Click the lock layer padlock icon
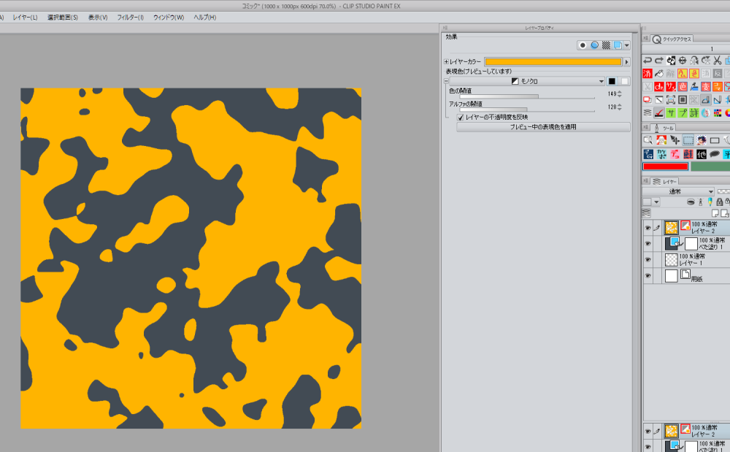The width and height of the screenshot is (730, 452). [x=719, y=202]
